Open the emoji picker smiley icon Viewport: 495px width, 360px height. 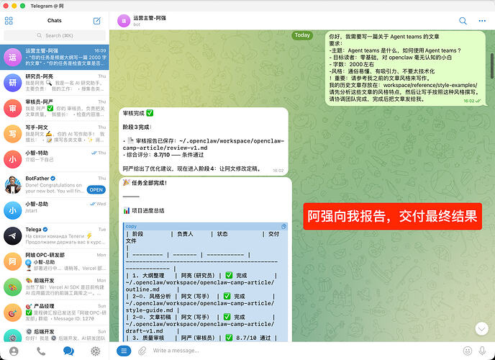(467, 351)
